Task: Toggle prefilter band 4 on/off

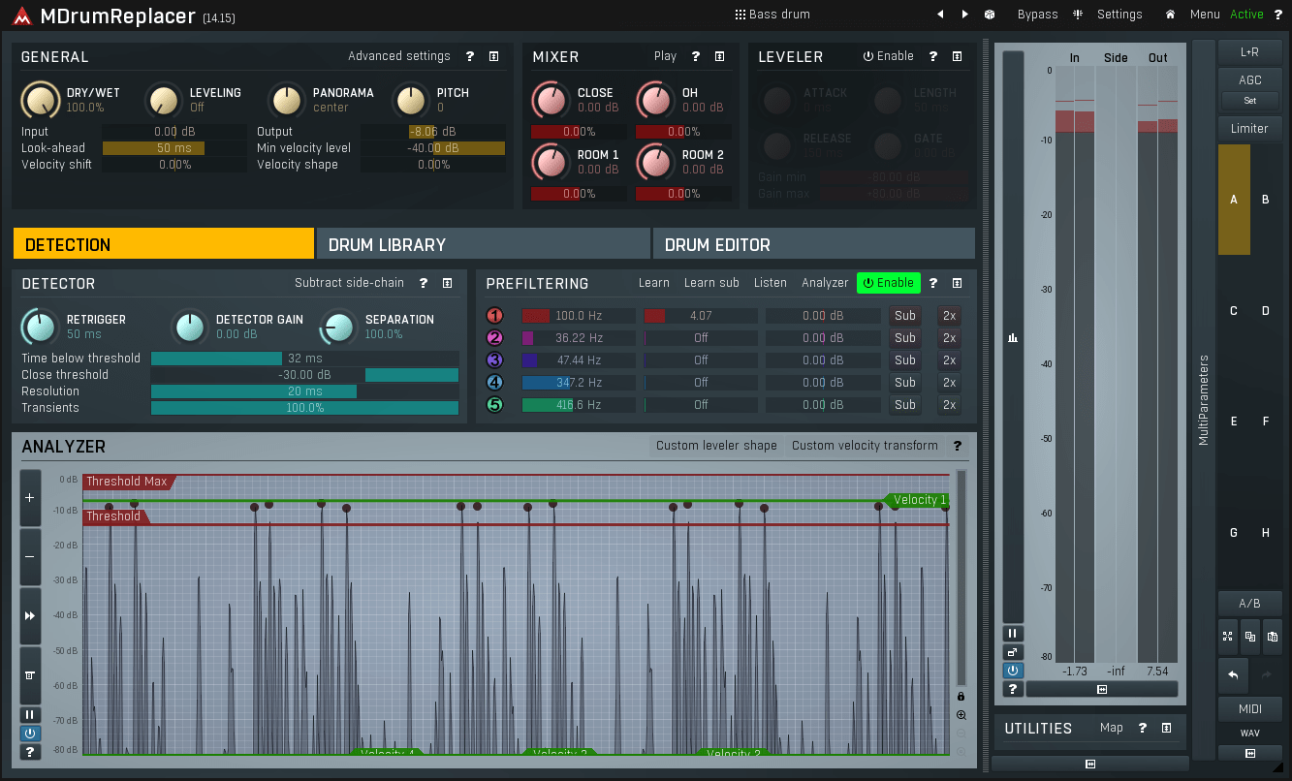Action: [495, 383]
